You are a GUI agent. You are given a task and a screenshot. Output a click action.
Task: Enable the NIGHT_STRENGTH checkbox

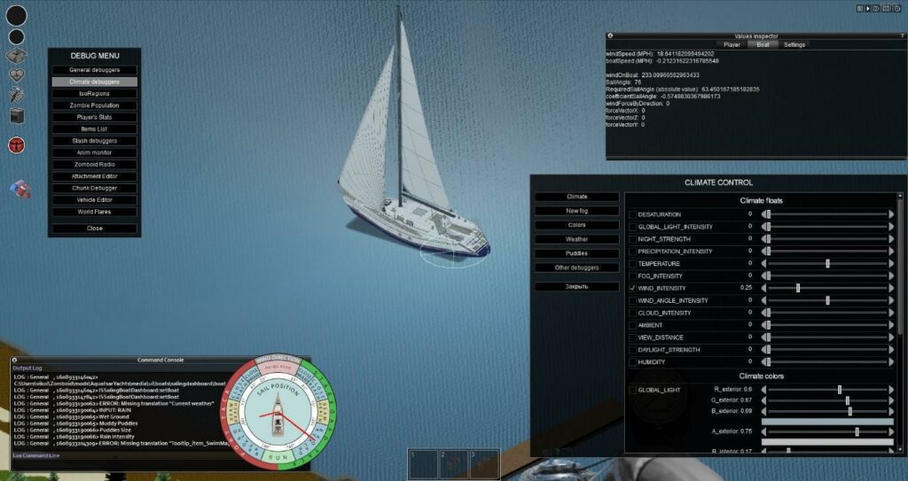633,239
